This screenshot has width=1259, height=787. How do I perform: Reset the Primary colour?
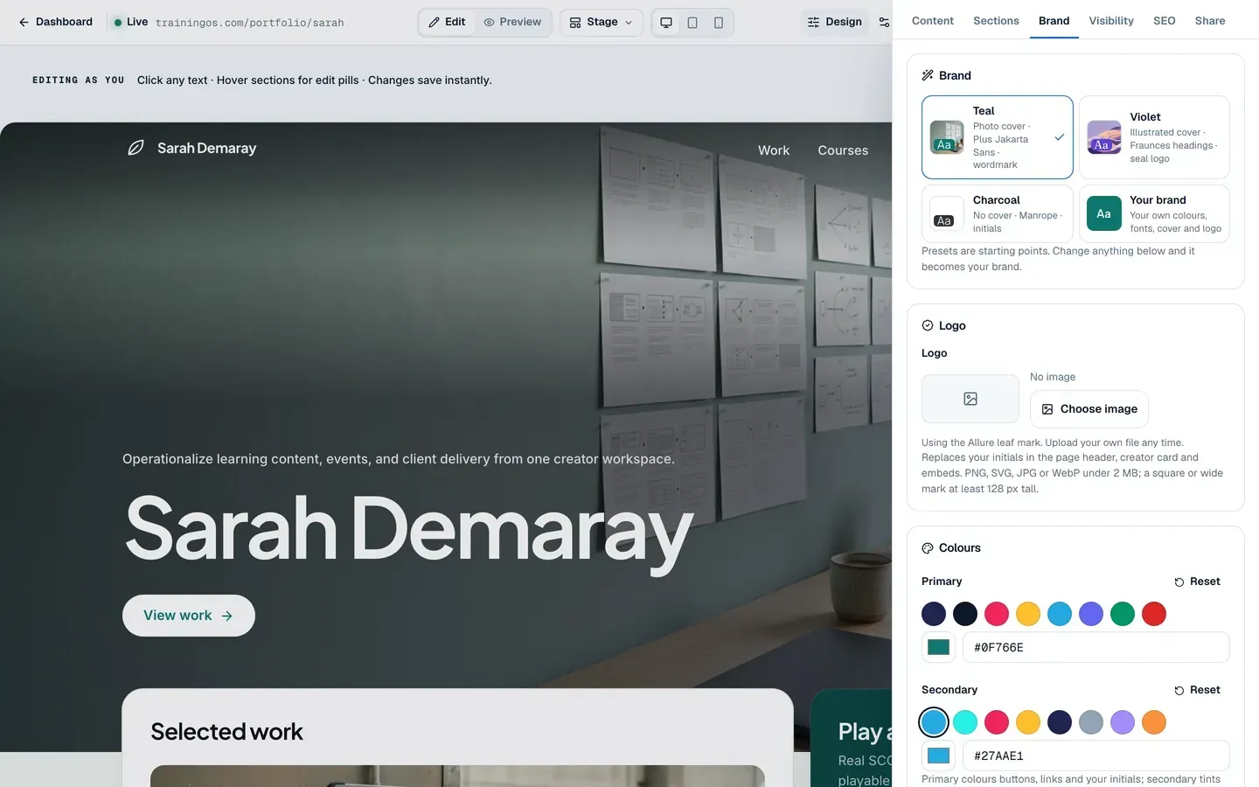1198,582
